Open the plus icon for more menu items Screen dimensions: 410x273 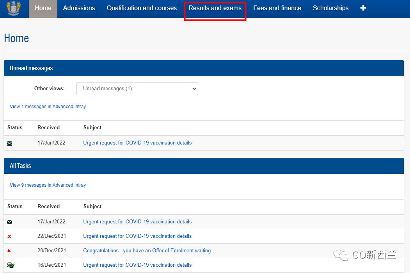363,8
